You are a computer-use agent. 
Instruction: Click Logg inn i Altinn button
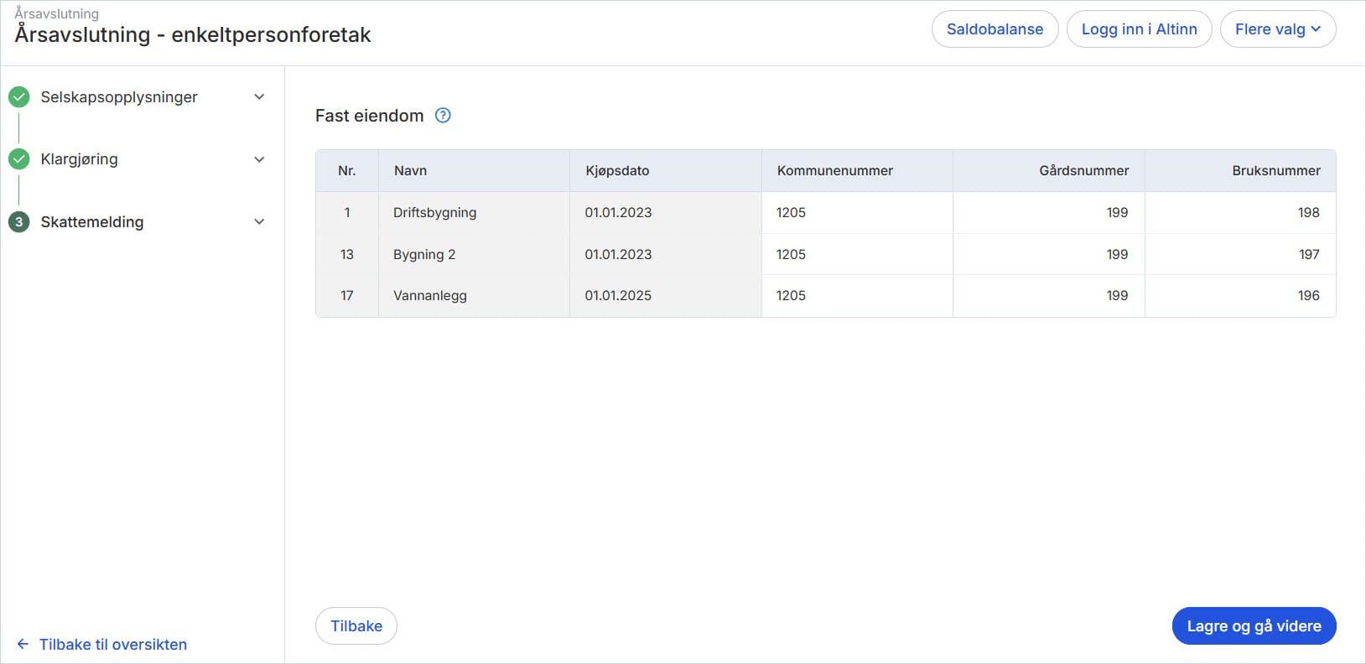pos(1139,29)
